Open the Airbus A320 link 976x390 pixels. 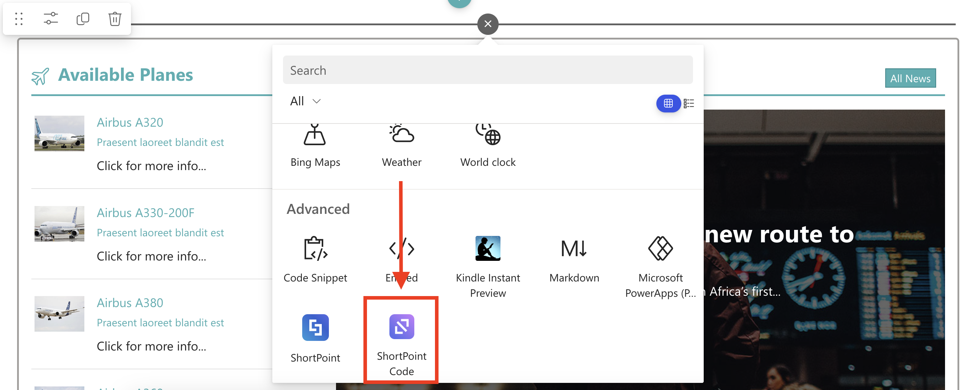[x=130, y=122]
